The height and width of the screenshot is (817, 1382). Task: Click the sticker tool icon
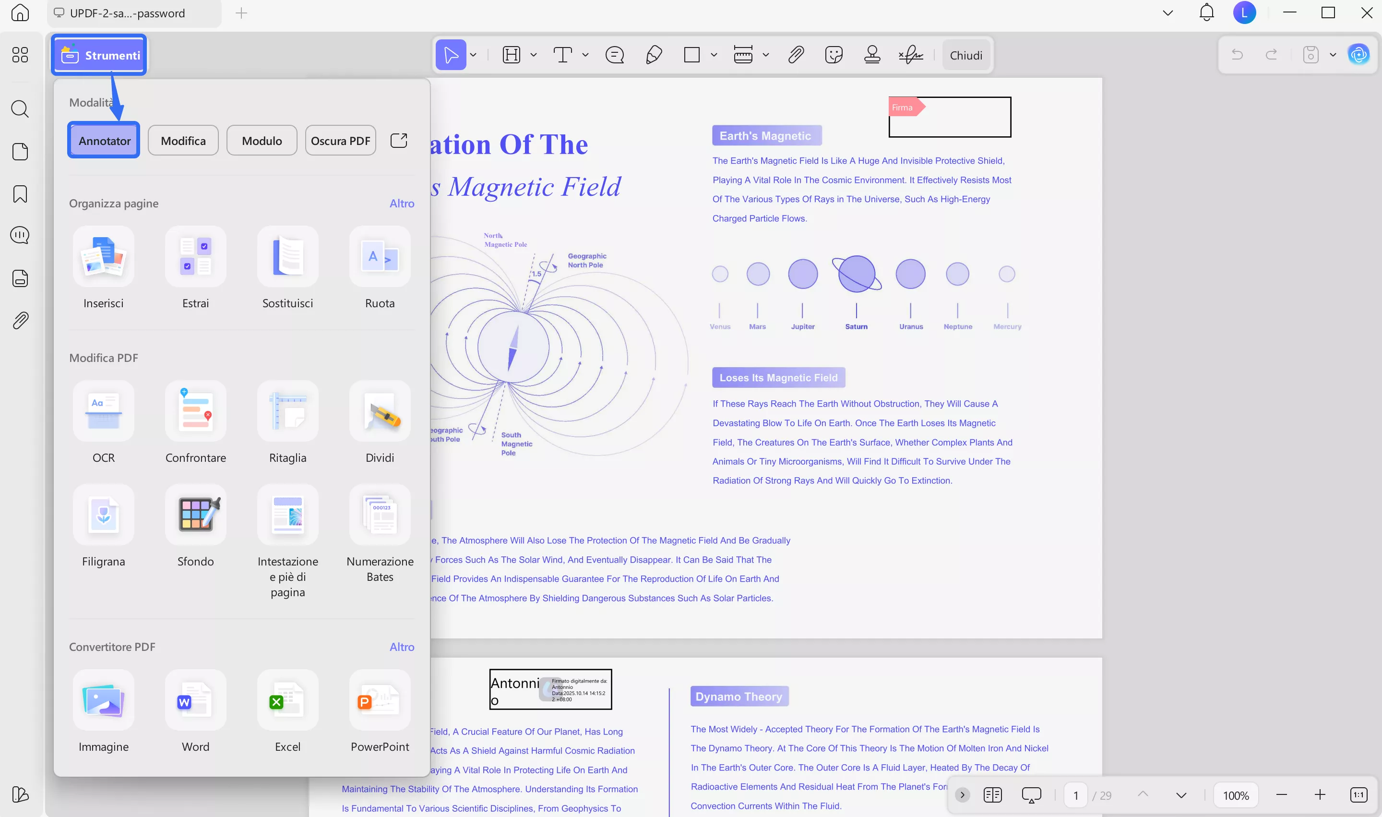coord(834,55)
